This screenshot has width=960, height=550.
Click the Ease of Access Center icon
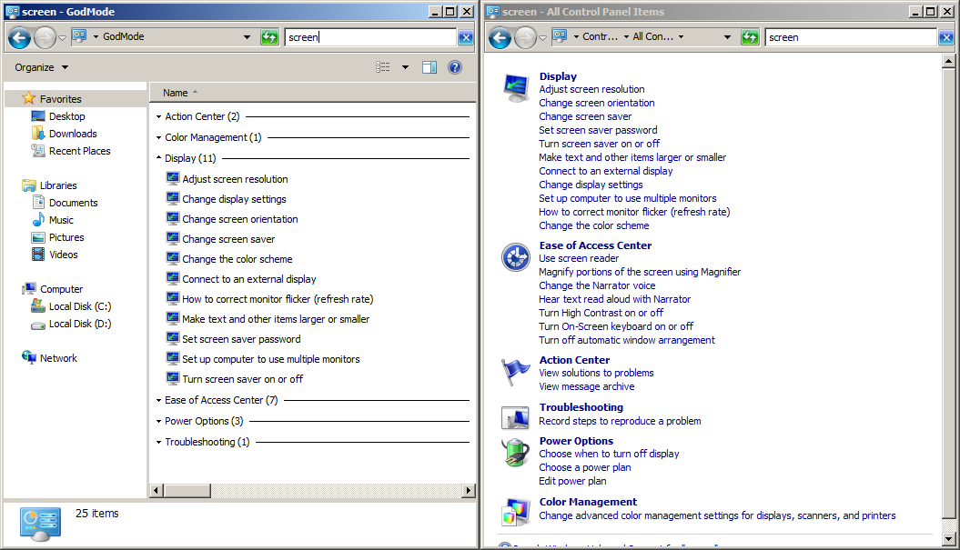tap(516, 257)
